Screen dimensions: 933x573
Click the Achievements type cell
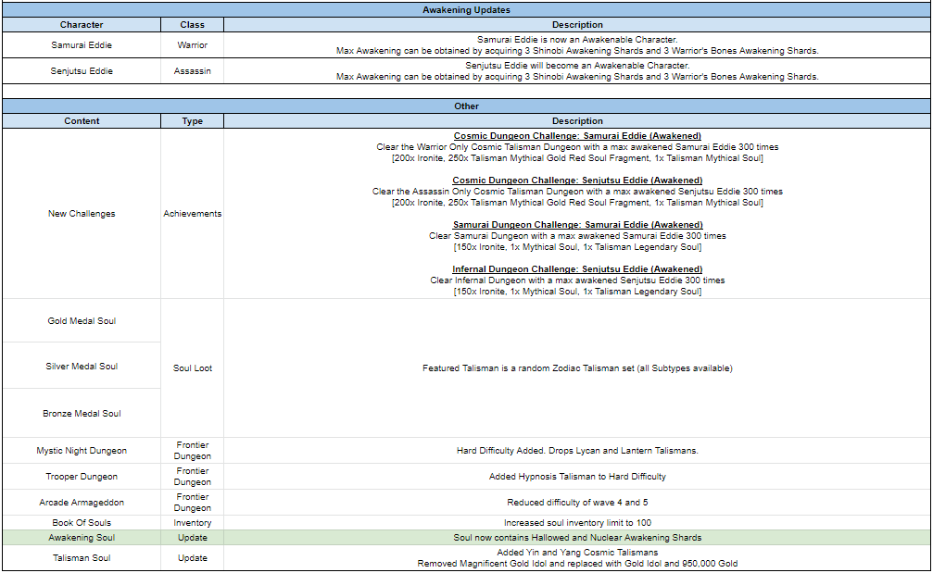pos(193,214)
